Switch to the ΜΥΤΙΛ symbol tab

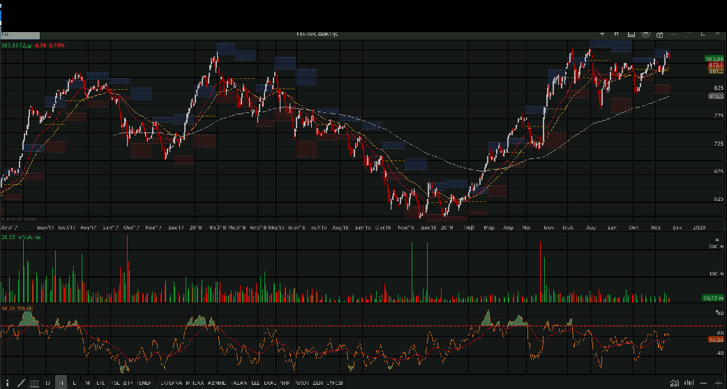(194, 383)
